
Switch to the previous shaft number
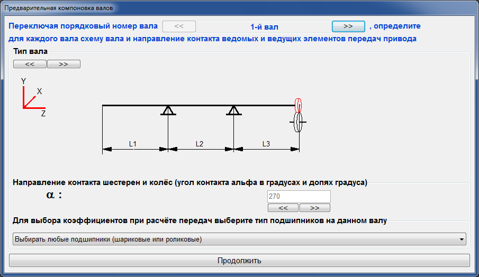pyautogui.click(x=179, y=26)
